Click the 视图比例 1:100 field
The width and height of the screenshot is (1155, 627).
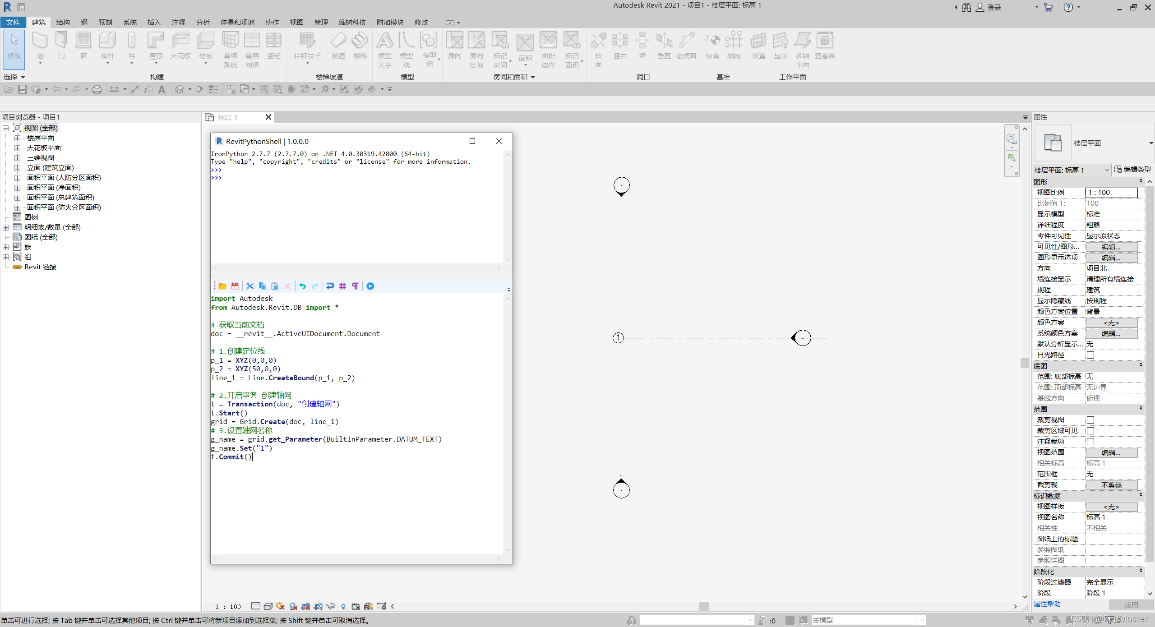tap(1111, 193)
